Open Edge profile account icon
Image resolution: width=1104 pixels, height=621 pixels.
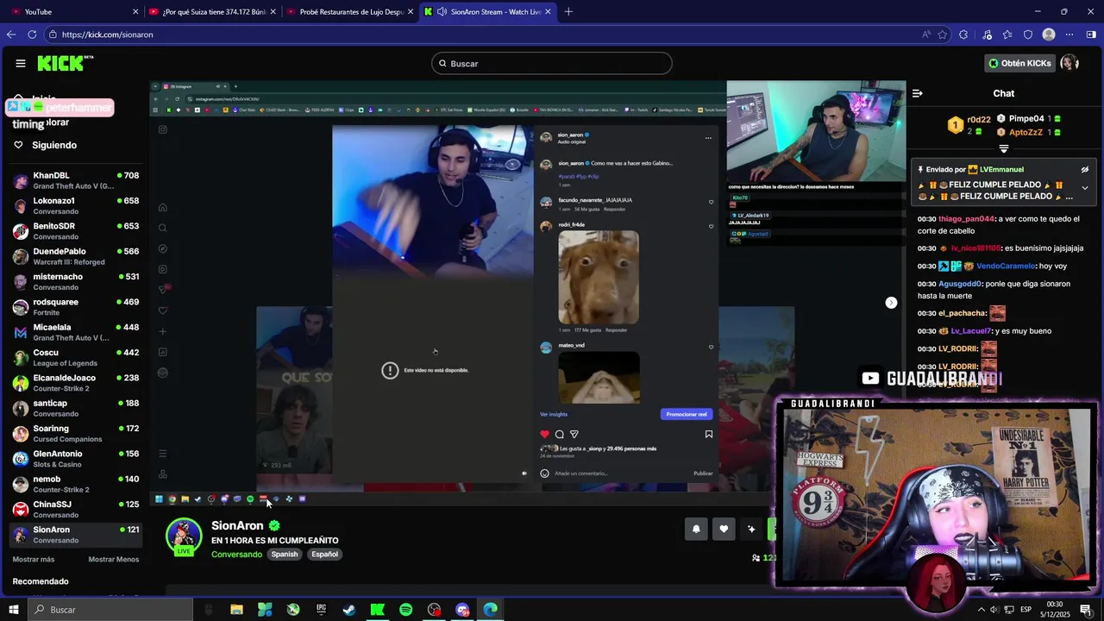click(1049, 34)
